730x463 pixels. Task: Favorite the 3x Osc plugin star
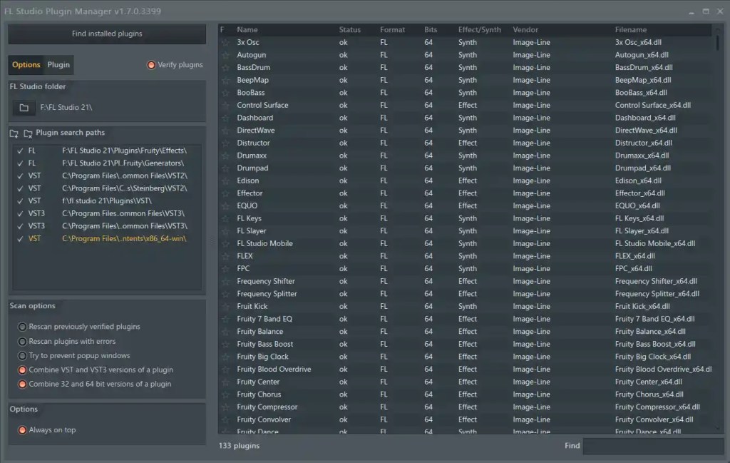click(226, 42)
